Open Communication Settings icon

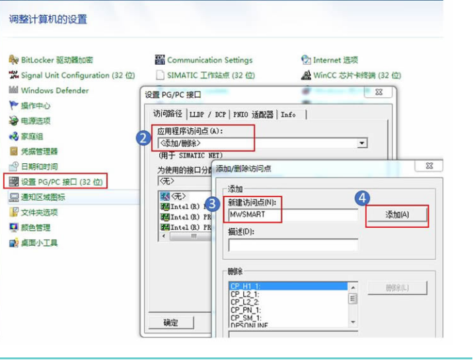click(x=160, y=59)
